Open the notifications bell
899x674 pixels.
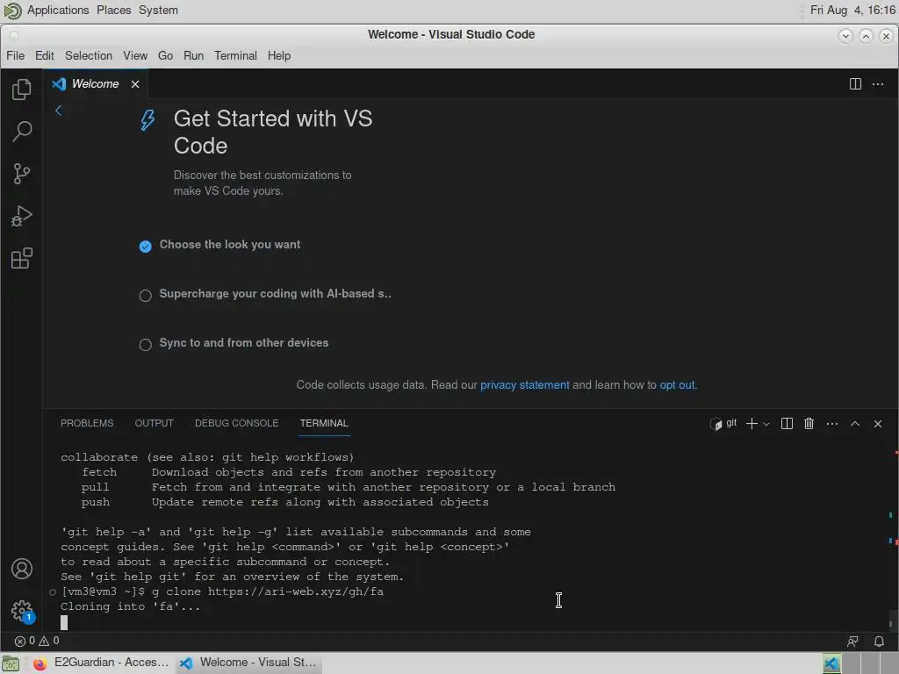coord(878,642)
